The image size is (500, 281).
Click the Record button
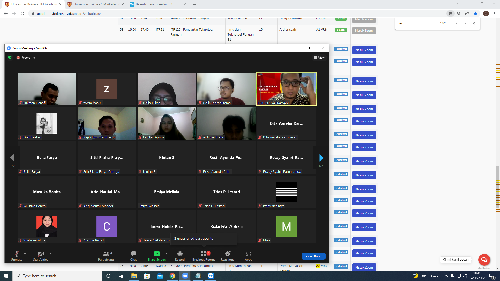tap(180, 256)
